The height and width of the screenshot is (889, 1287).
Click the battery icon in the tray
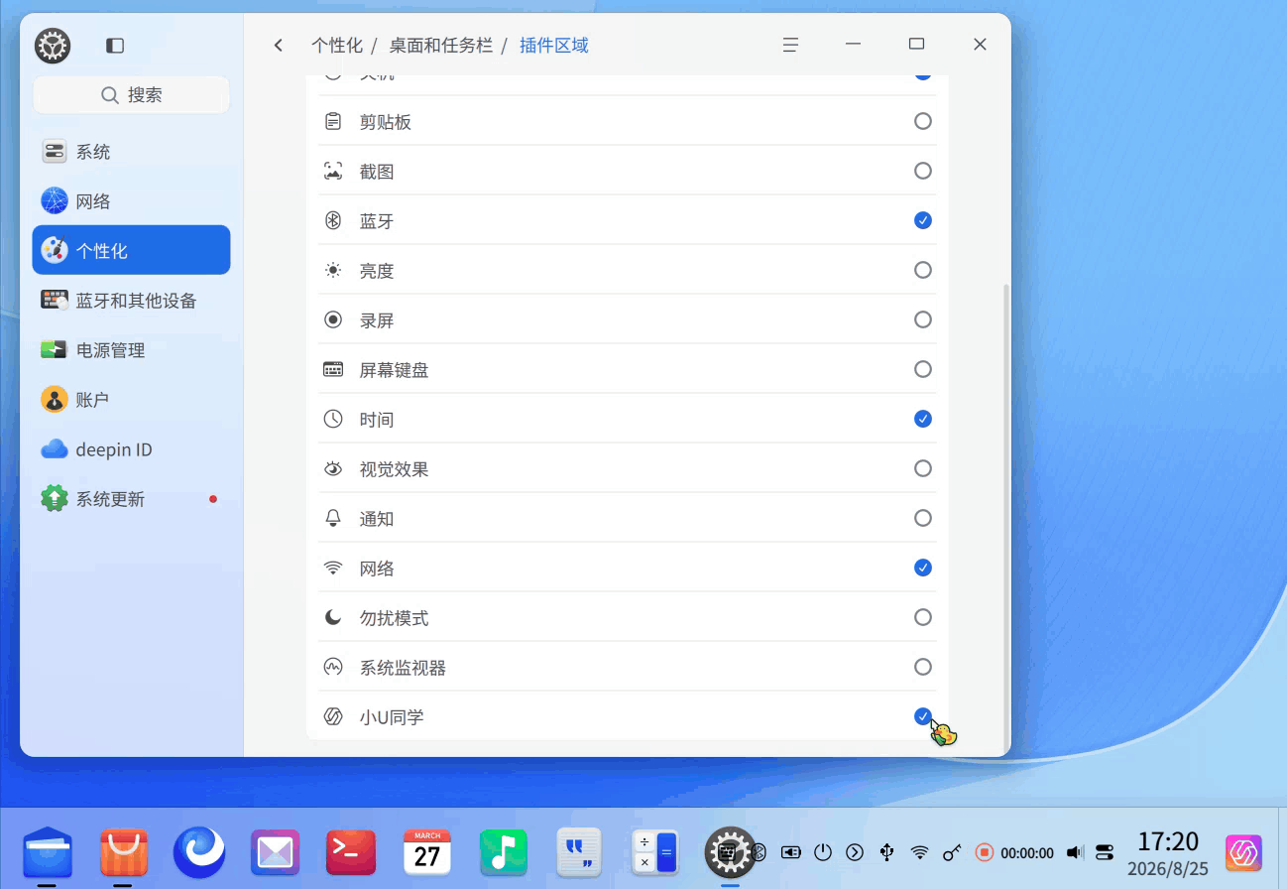pos(790,851)
